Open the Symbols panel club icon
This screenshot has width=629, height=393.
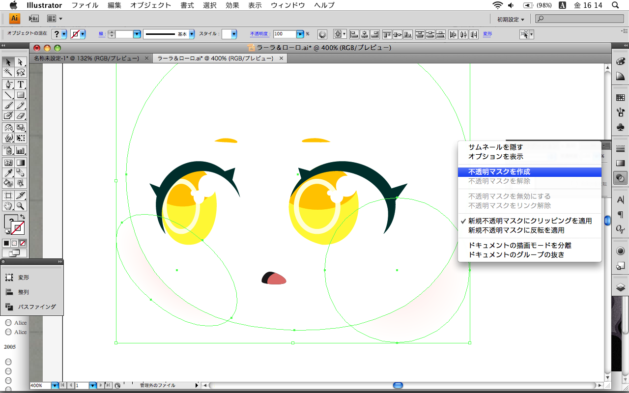pyautogui.click(x=620, y=127)
